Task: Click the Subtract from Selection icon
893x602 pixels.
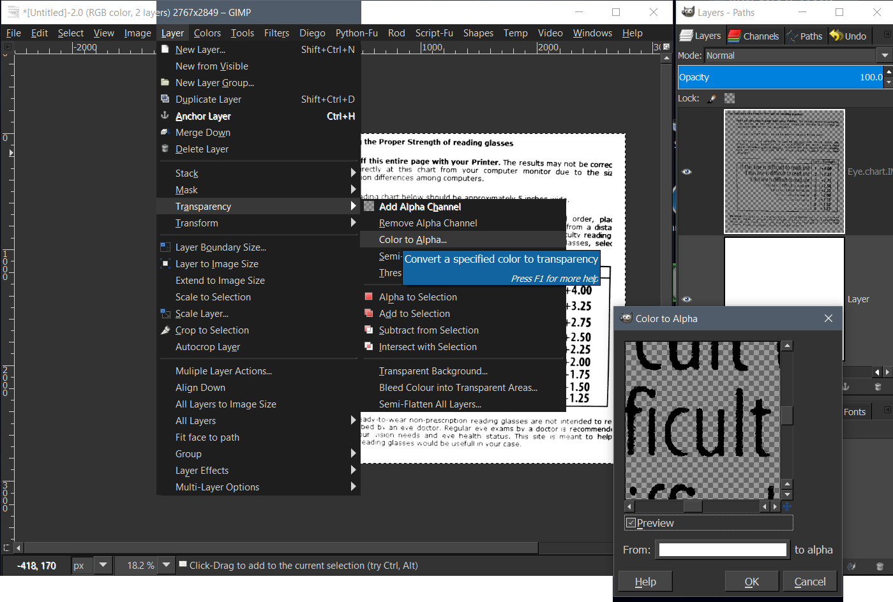Action: click(x=368, y=330)
